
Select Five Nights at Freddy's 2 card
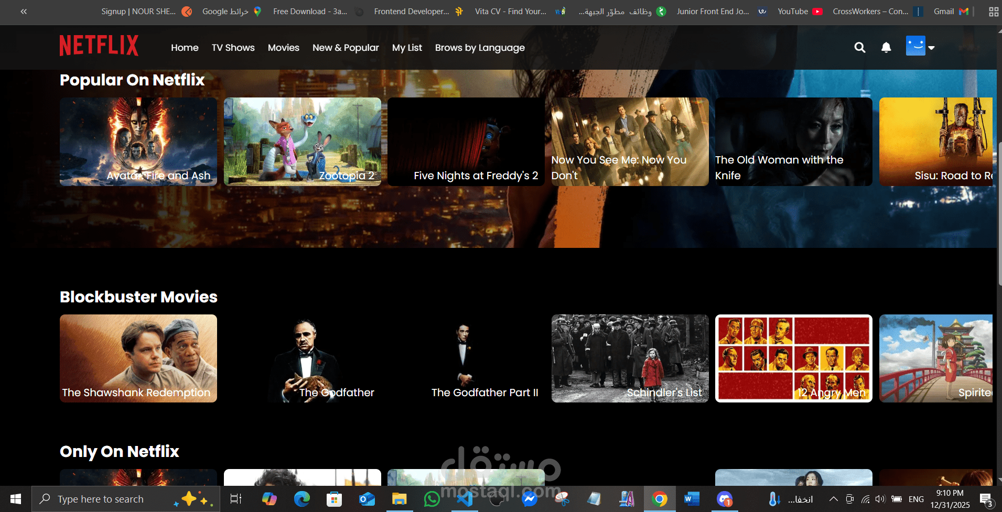(x=466, y=141)
